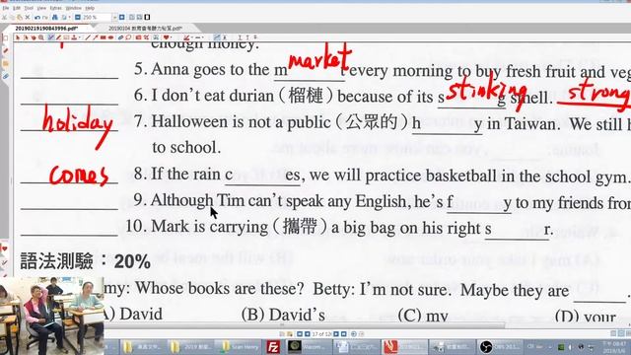Select the red Rectangle tool
The height and width of the screenshot is (355, 631).
103,37
